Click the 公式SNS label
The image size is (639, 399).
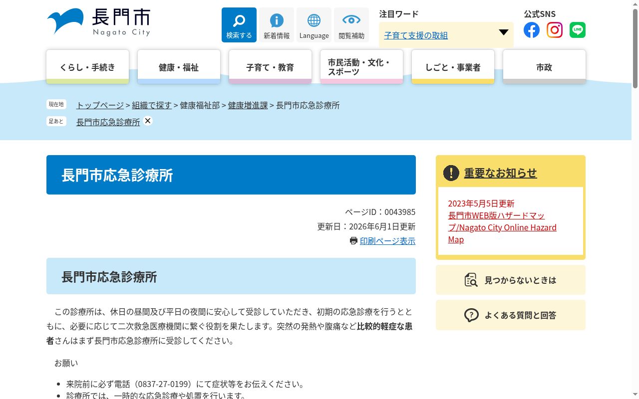[x=540, y=14]
